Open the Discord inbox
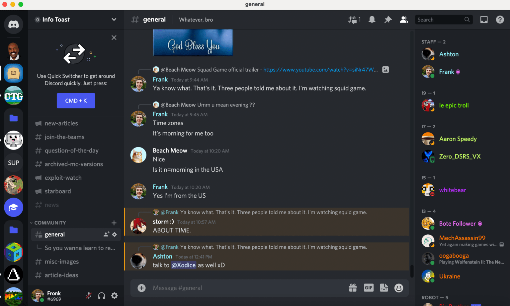Image resolution: width=510 pixels, height=306 pixels. pos(484,20)
